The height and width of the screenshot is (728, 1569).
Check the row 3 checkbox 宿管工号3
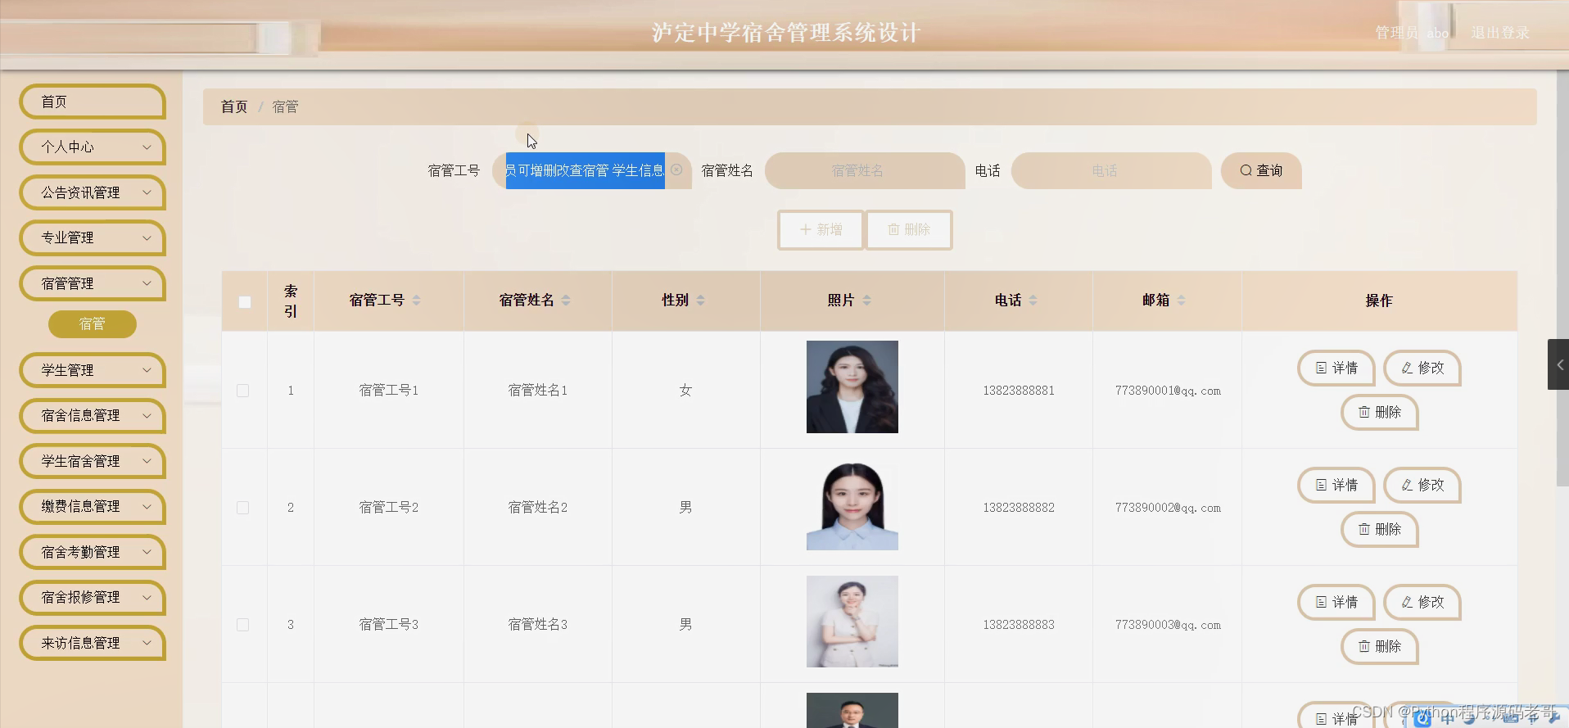click(x=242, y=625)
